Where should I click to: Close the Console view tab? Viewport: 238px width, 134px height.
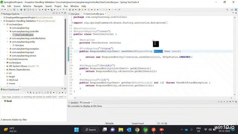coord(92,103)
